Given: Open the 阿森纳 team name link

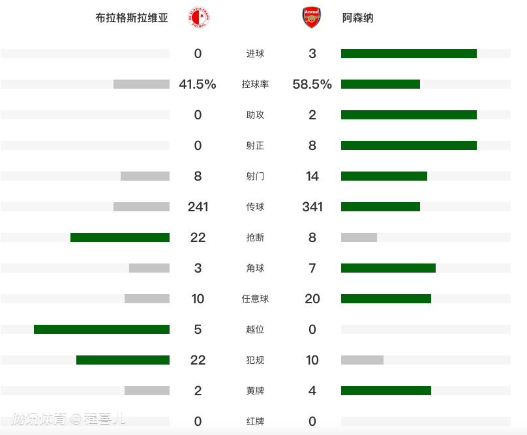Looking at the screenshot, I should [358, 18].
